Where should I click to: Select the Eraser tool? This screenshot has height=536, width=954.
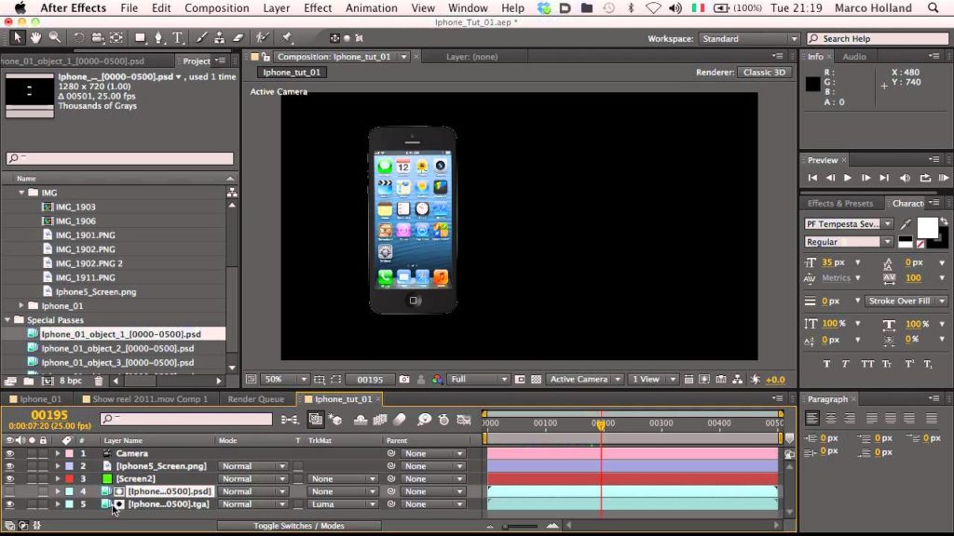(x=238, y=38)
